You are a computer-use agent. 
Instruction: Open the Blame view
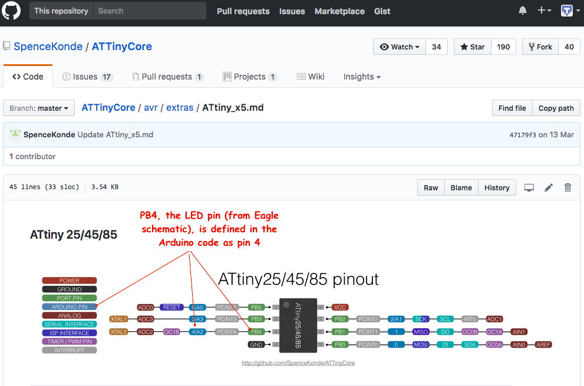[461, 188]
